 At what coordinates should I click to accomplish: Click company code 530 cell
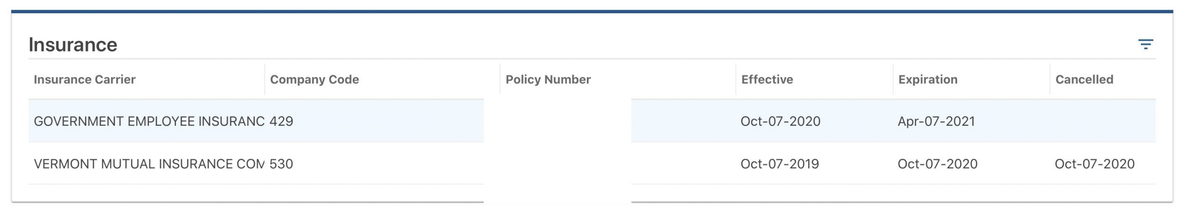pos(281,164)
